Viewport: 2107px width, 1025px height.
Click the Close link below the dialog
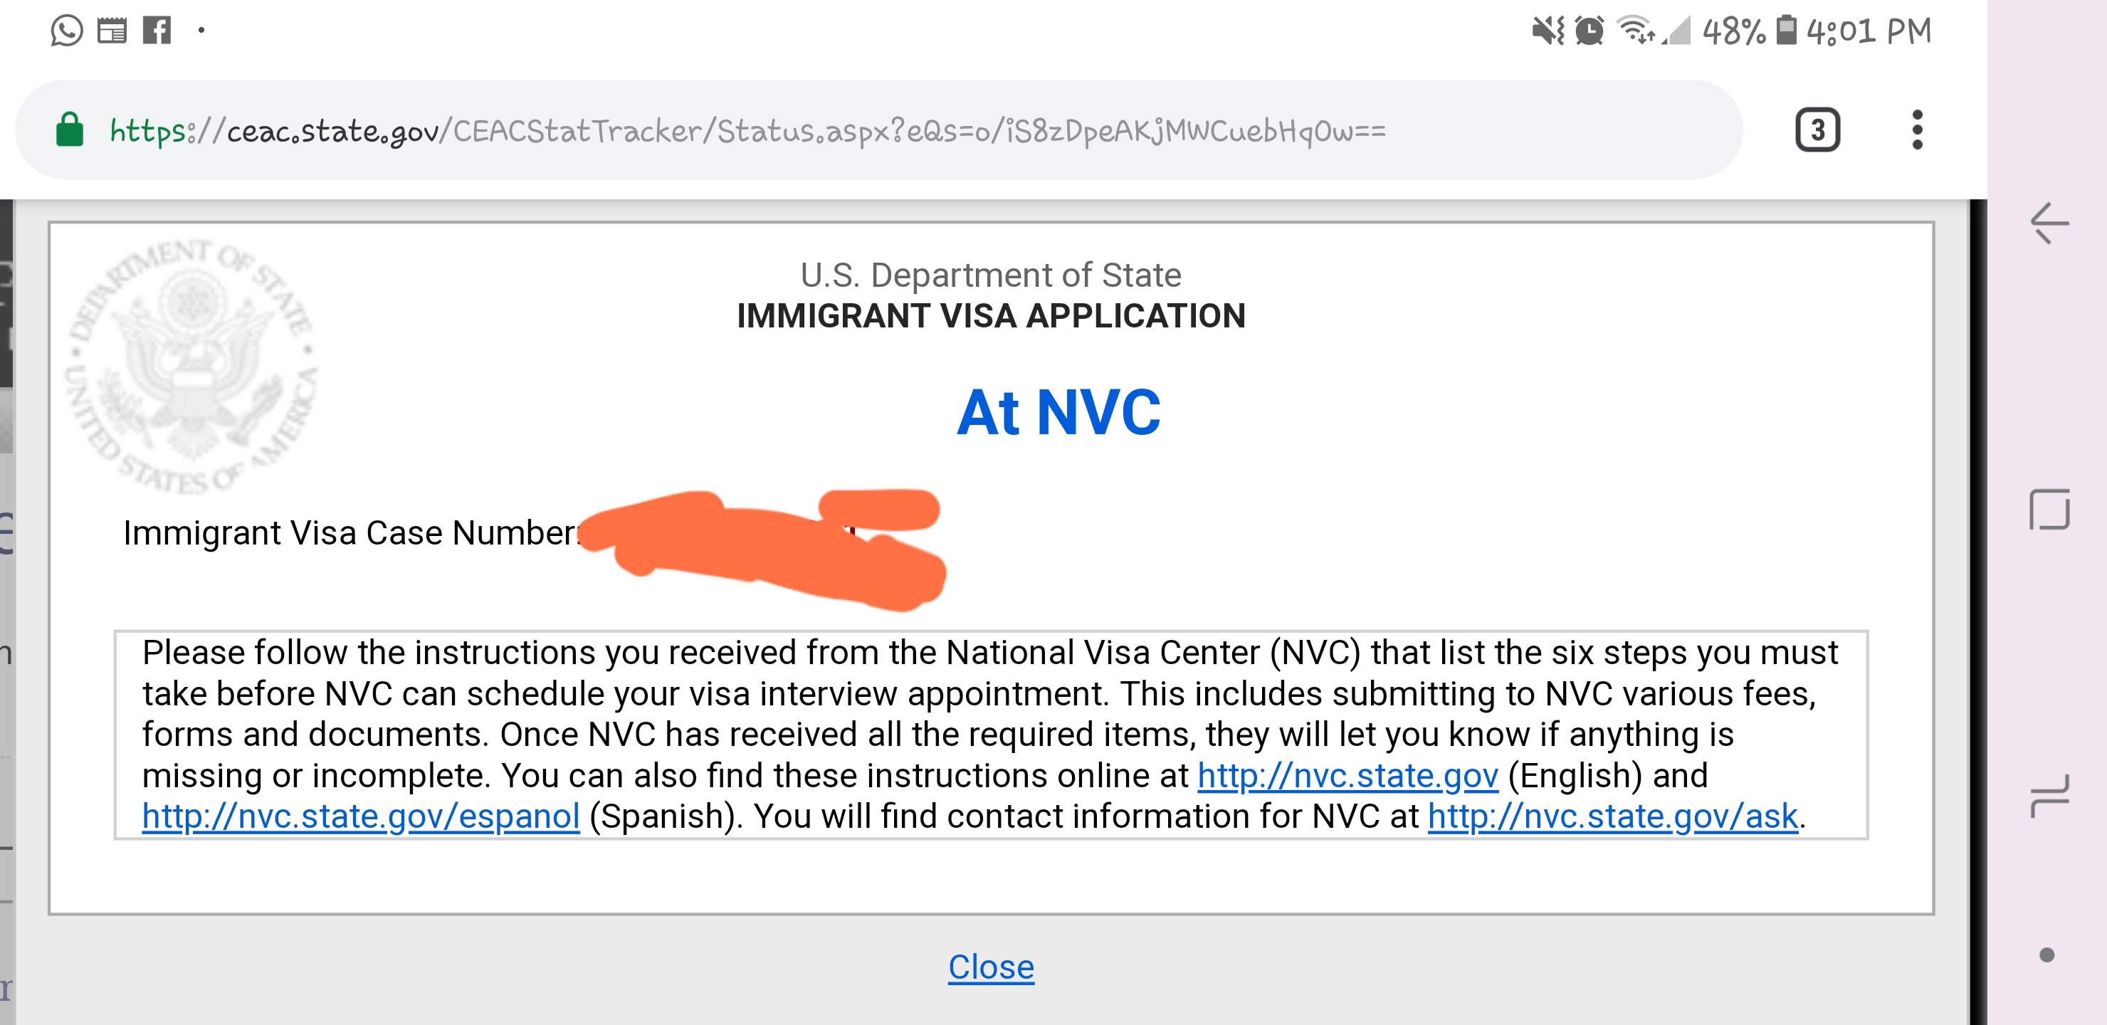[x=992, y=967]
